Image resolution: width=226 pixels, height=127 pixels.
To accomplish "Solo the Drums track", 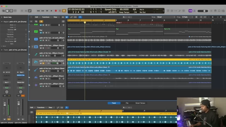I will pos(43,64).
